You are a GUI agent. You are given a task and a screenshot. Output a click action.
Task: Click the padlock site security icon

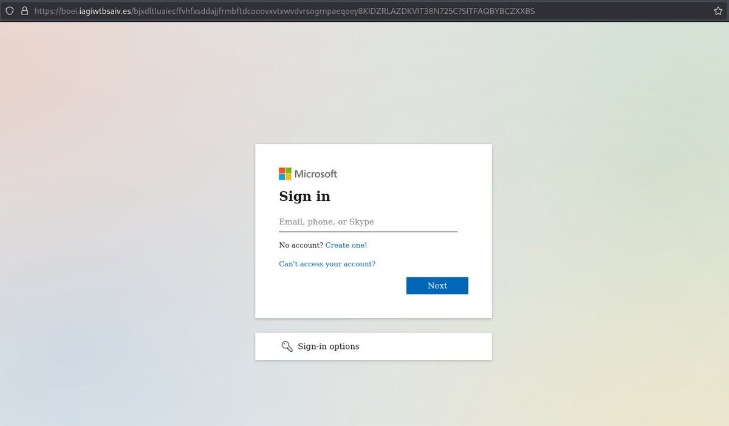coord(24,11)
